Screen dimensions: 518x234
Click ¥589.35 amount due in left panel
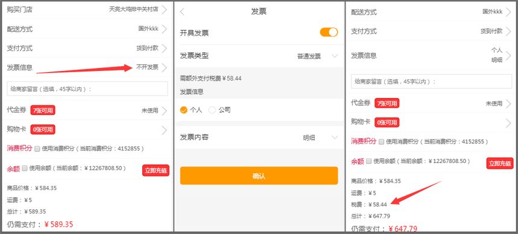point(58,224)
